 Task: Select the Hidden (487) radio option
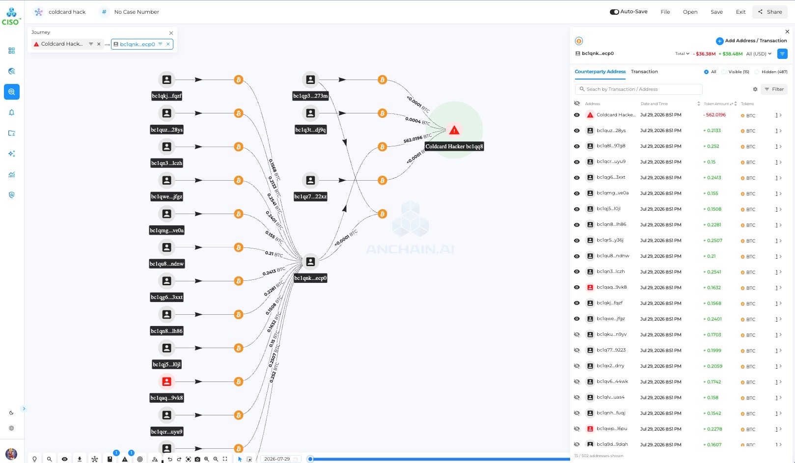click(x=757, y=72)
